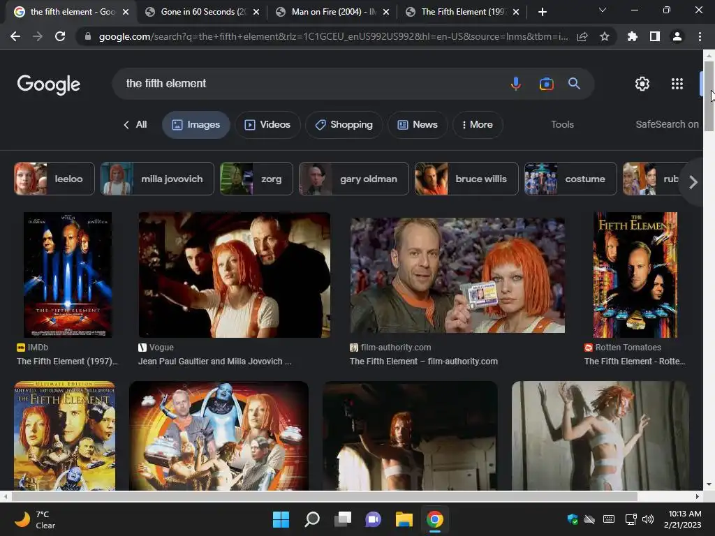Click Jean Paul Gaultier and Milla Jovovich link
715x536 pixels.
point(215,362)
